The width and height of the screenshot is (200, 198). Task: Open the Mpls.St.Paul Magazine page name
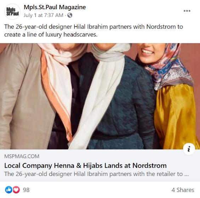(x=55, y=7)
